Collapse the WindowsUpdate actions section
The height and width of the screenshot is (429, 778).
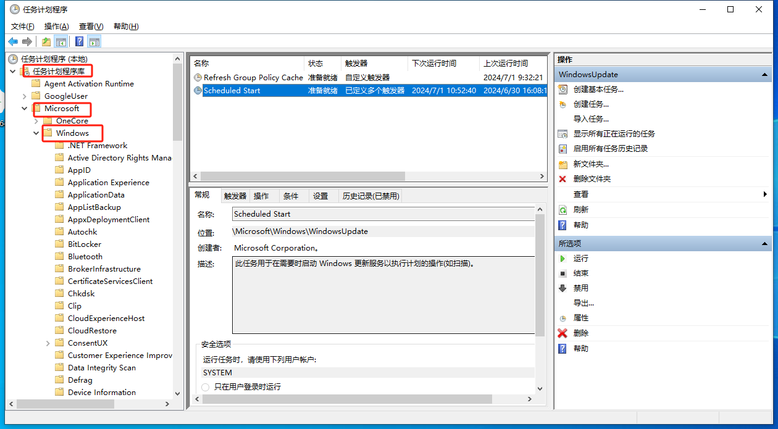tap(766, 75)
